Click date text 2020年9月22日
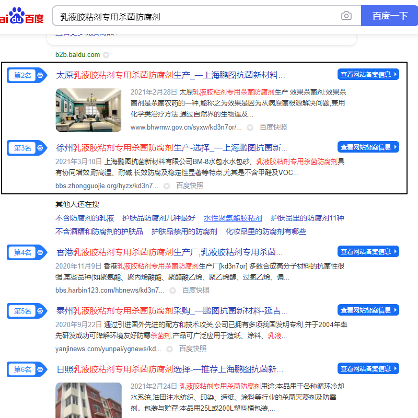This screenshot has width=418, height=418. (x=79, y=324)
